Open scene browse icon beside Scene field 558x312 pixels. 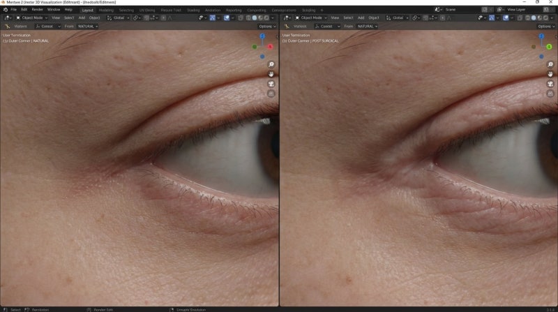[438, 10]
